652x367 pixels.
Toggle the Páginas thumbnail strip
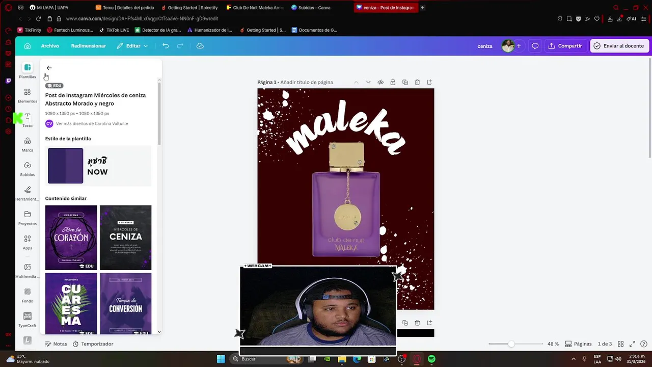click(x=579, y=344)
